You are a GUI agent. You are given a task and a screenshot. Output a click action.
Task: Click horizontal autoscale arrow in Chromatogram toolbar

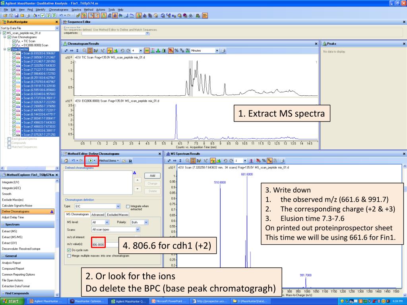[72, 50]
